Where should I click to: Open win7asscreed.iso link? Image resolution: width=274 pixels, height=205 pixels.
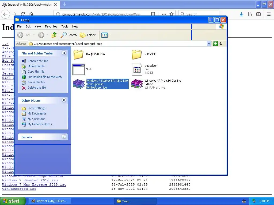(19, 189)
